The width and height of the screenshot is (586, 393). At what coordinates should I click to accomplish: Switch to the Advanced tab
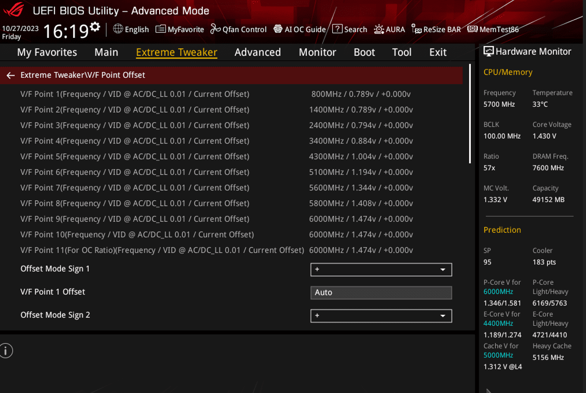pyautogui.click(x=257, y=52)
